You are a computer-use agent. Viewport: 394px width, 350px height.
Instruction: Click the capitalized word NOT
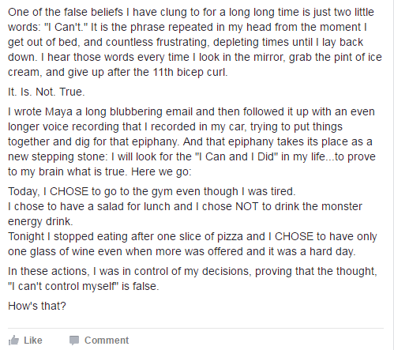[247, 206]
